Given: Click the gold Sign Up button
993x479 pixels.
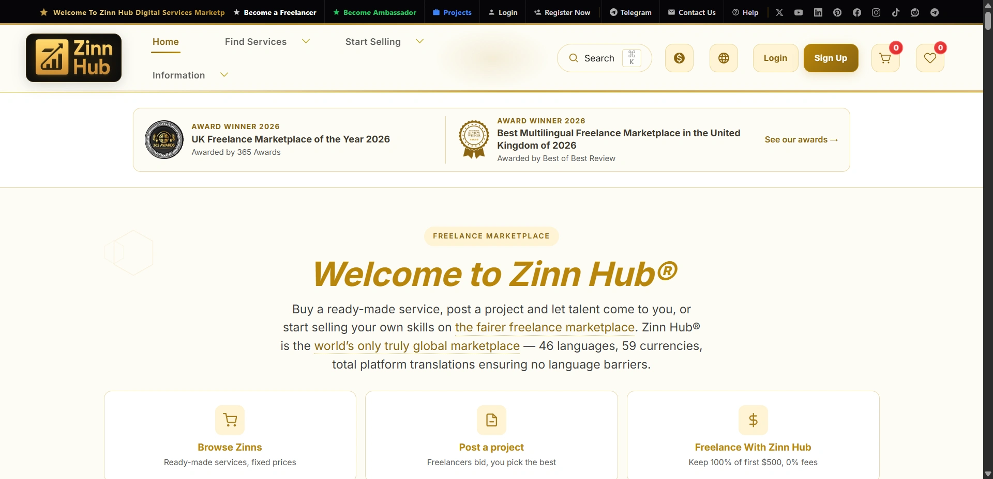Looking at the screenshot, I should [x=831, y=58].
